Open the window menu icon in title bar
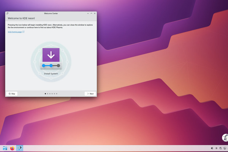This screenshot has height=152, width=228. click(7, 13)
